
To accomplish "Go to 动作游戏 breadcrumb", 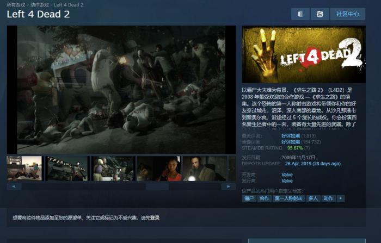I will click(x=40, y=4).
